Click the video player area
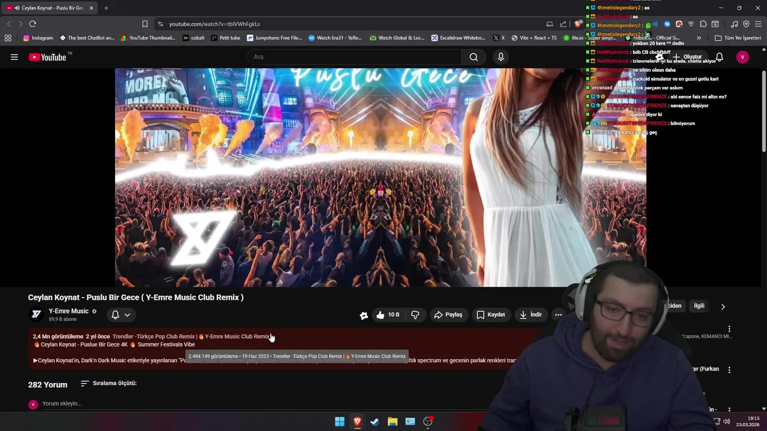The width and height of the screenshot is (767, 431). [x=381, y=177]
